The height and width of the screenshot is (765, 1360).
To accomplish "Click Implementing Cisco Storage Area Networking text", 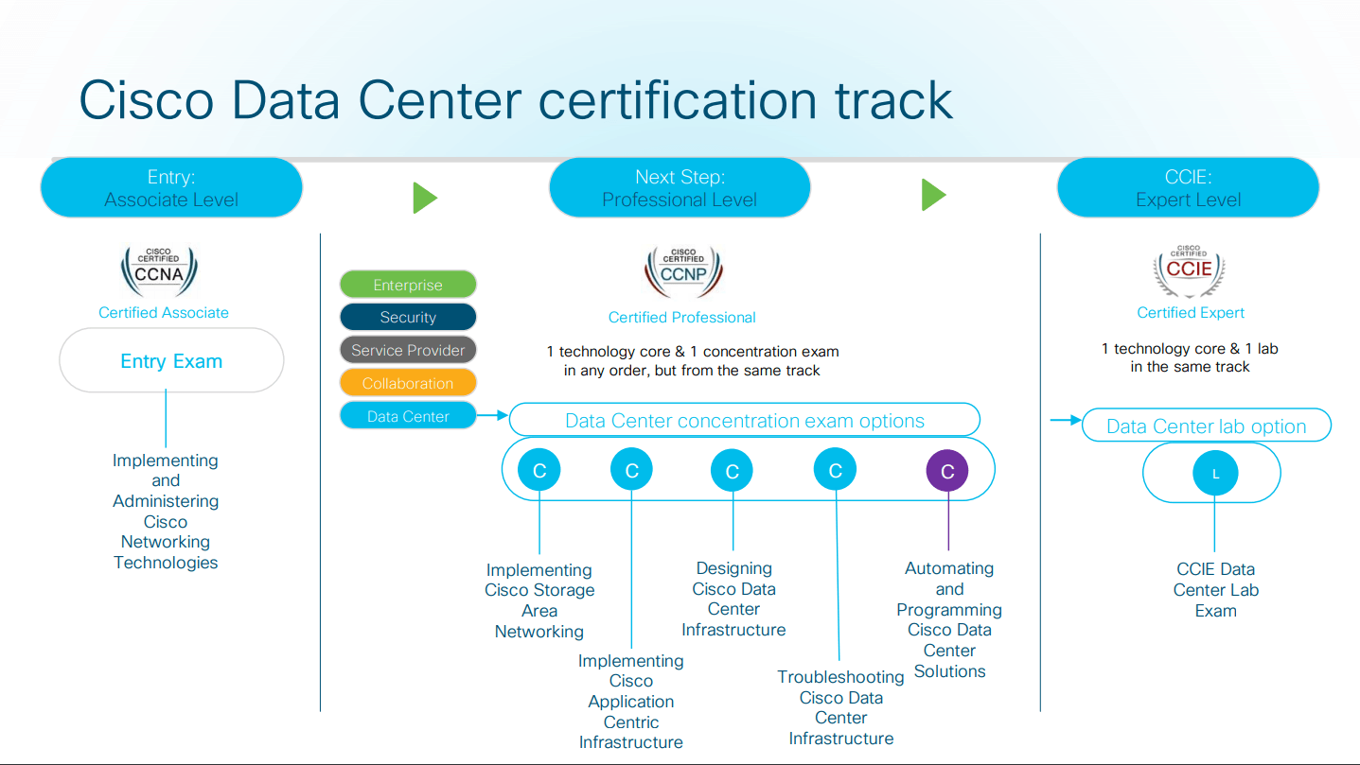I will click(539, 600).
